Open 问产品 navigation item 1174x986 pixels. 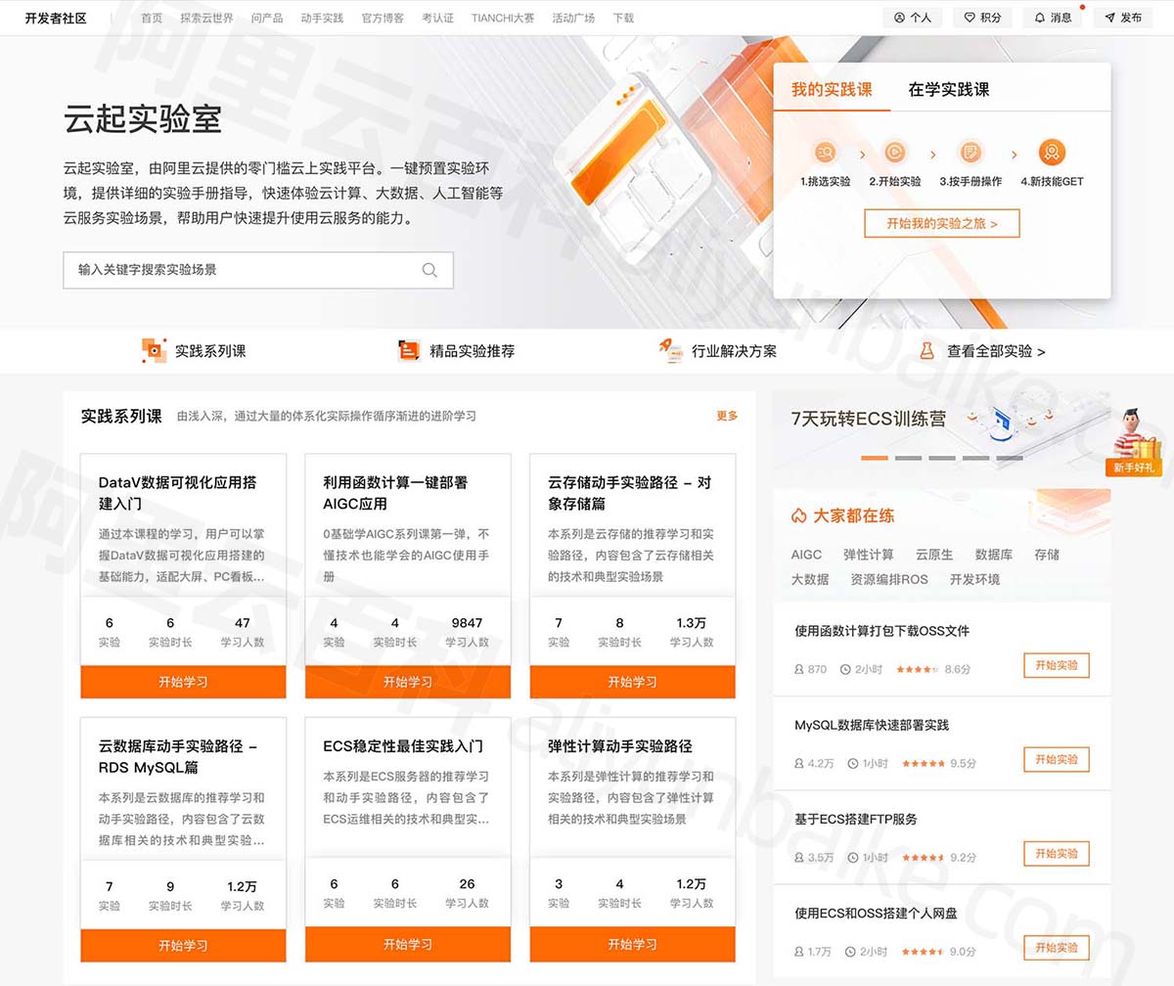pyautogui.click(x=267, y=18)
